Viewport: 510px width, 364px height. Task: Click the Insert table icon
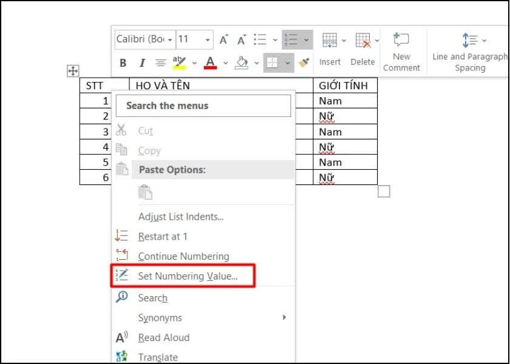[x=330, y=40]
